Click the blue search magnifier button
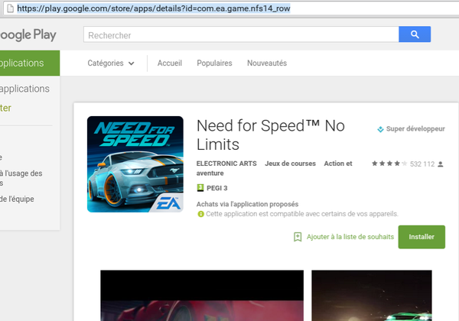Viewport: 459px width, 321px height. tap(415, 34)
